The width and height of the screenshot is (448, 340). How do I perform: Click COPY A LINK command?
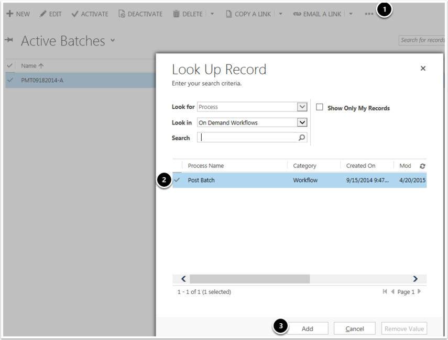point(248,14)
